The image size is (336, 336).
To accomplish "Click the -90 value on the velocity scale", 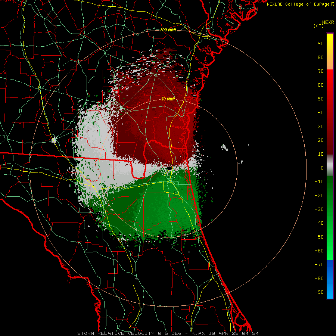I will point(319,292).
